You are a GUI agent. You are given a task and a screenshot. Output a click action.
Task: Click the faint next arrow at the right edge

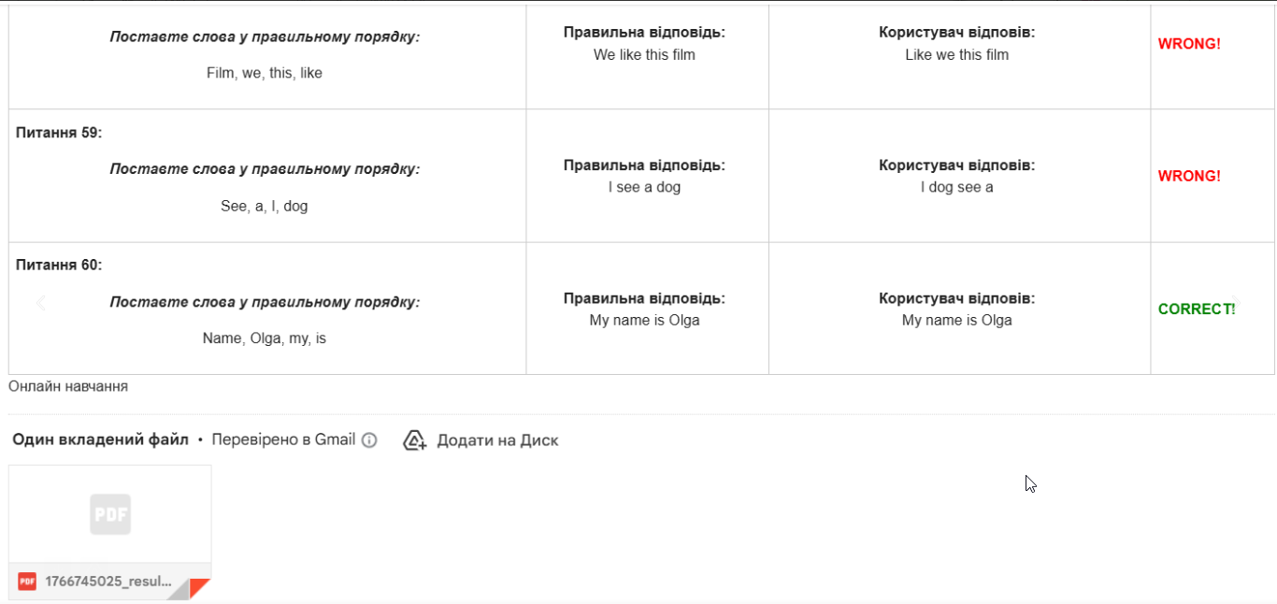coord(1236,303)
